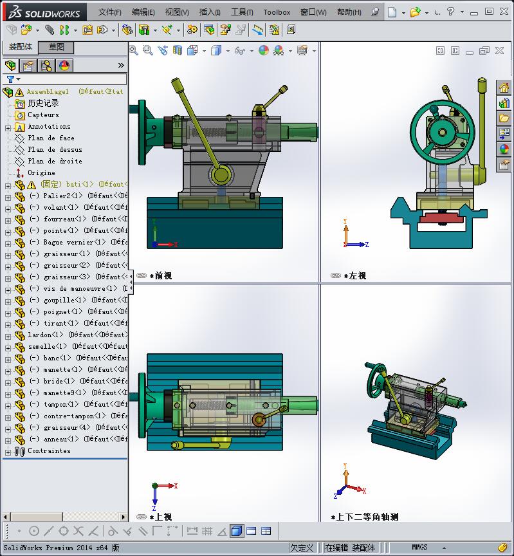Open the 编辑(E) menu
Screen dimensions: 514x556
click(143, 12)
